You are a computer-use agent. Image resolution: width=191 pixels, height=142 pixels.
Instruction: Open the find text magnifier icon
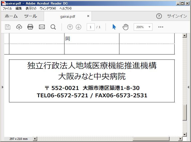[53, 27]
